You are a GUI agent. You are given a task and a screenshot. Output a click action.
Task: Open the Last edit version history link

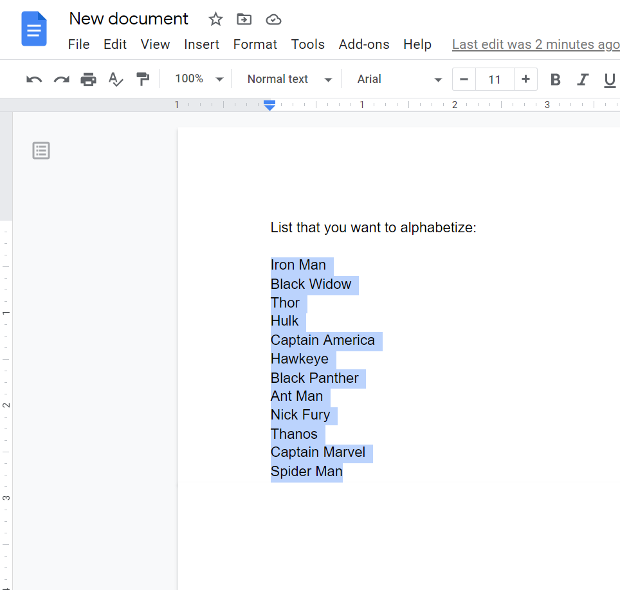[x=536, y=44]
